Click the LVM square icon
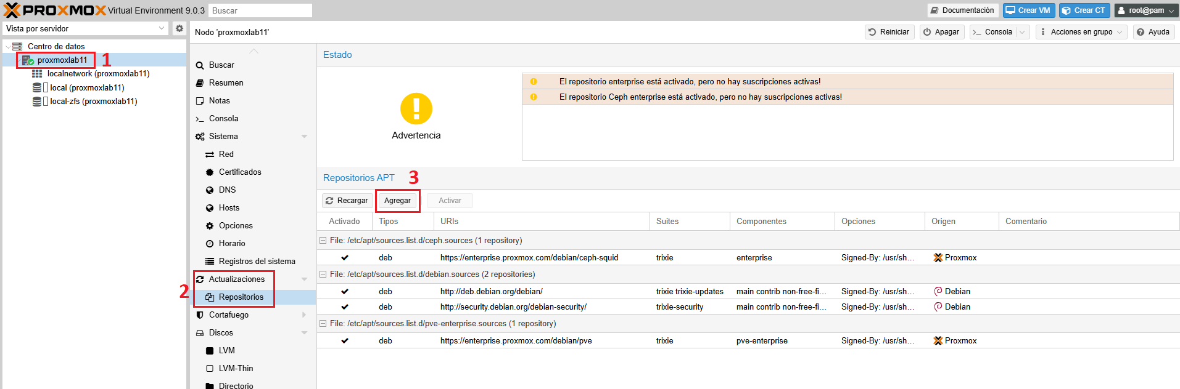The image size is (1180, 389). [x=210, y=351]
